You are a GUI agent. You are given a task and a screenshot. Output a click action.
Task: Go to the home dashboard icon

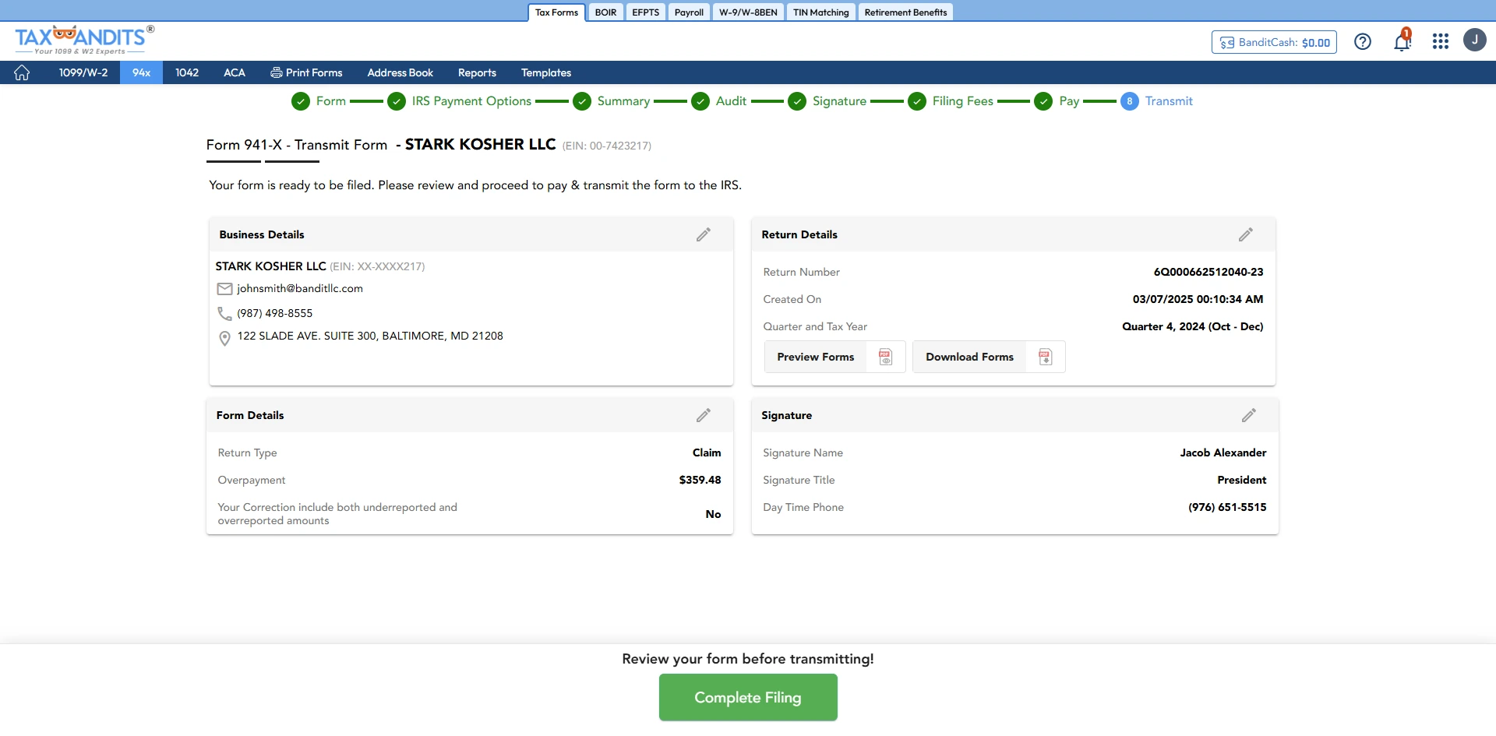point(22,72)
